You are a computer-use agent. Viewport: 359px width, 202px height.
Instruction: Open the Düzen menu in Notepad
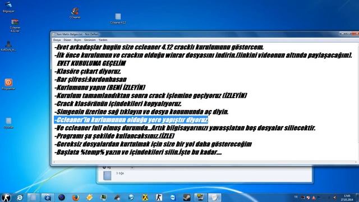tap(67, 40)
